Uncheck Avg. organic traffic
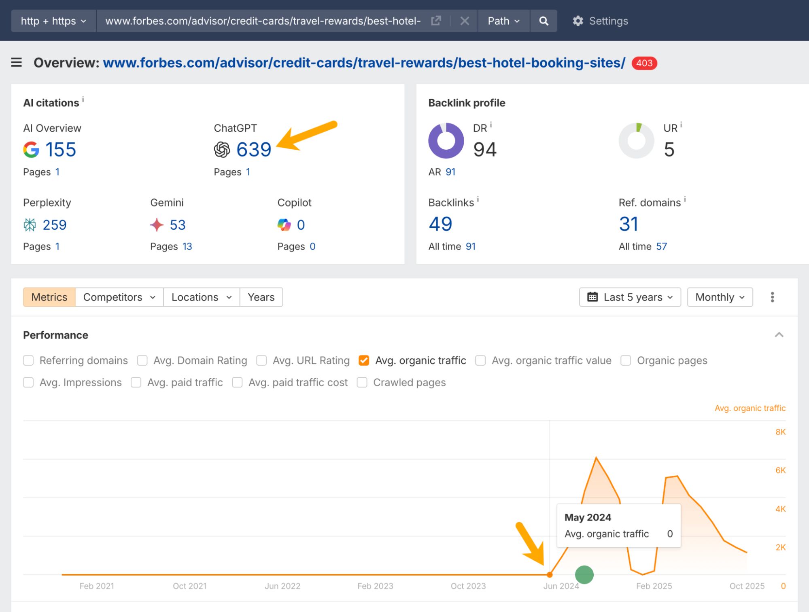 click(x=363, y=360)
